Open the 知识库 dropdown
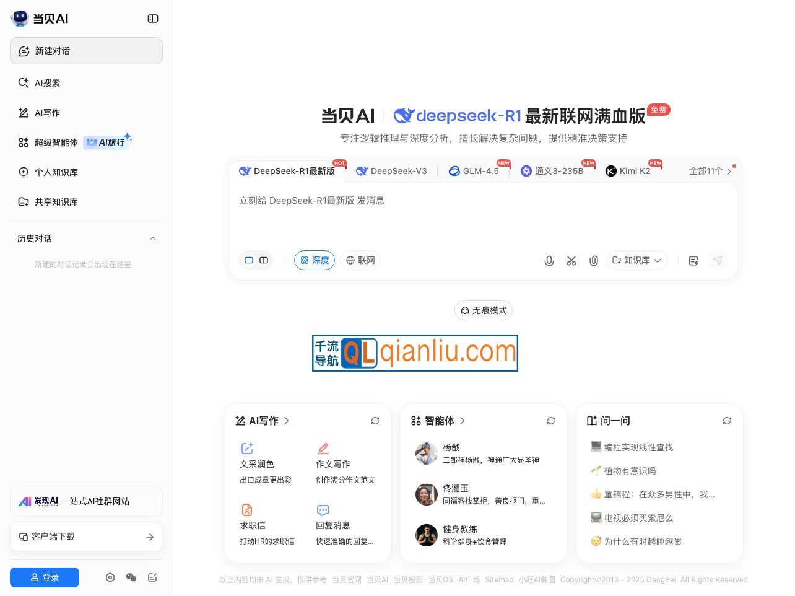Viewport: 795px width, 596px height. tap(636, 260)
